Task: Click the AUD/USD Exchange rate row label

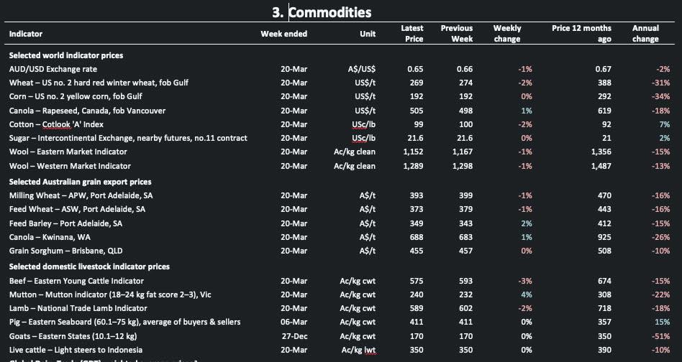Action: (53, 69)
